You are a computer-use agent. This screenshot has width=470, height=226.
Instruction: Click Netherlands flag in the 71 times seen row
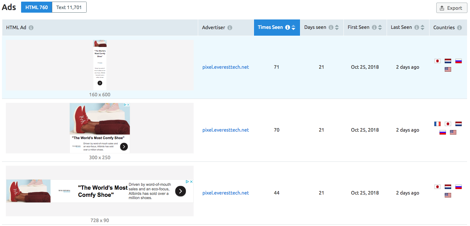(448, 61)
